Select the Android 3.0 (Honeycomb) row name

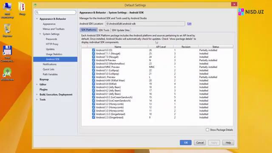(x=110, y=110)
